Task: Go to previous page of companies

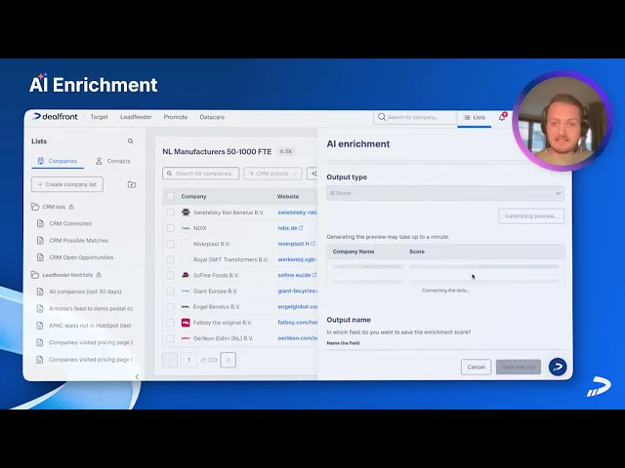Action: [x=170, y=360]
